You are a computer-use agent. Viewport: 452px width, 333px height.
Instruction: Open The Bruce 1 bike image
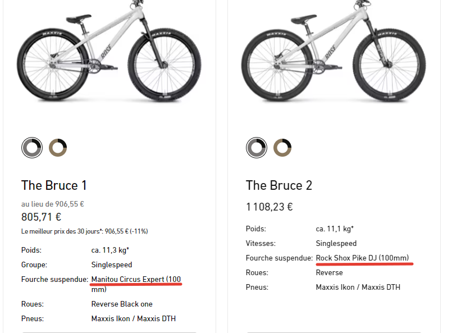(109, 52)
